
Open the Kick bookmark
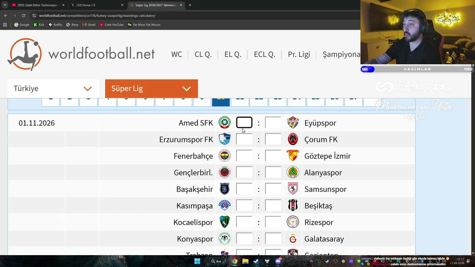pyautogui.click(x=39, y=25)
